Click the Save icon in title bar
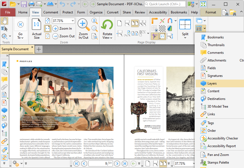The width and height of the screenshot is (244, 168). (24, 4)
